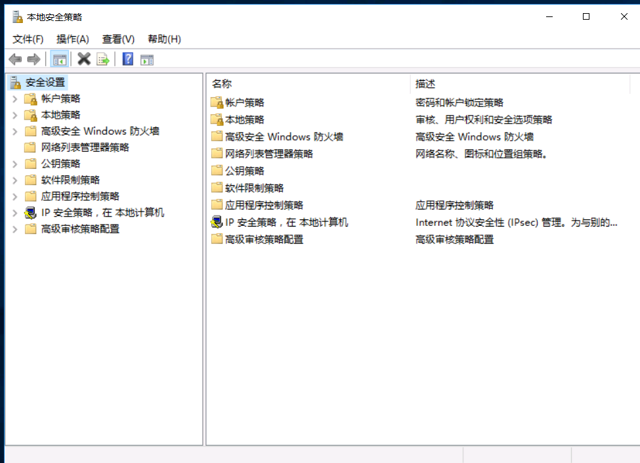The image size is (640, 463).
Task: Toggle the show/hide action pane icon
Action: pyautogui.click(x=147, y=60)
